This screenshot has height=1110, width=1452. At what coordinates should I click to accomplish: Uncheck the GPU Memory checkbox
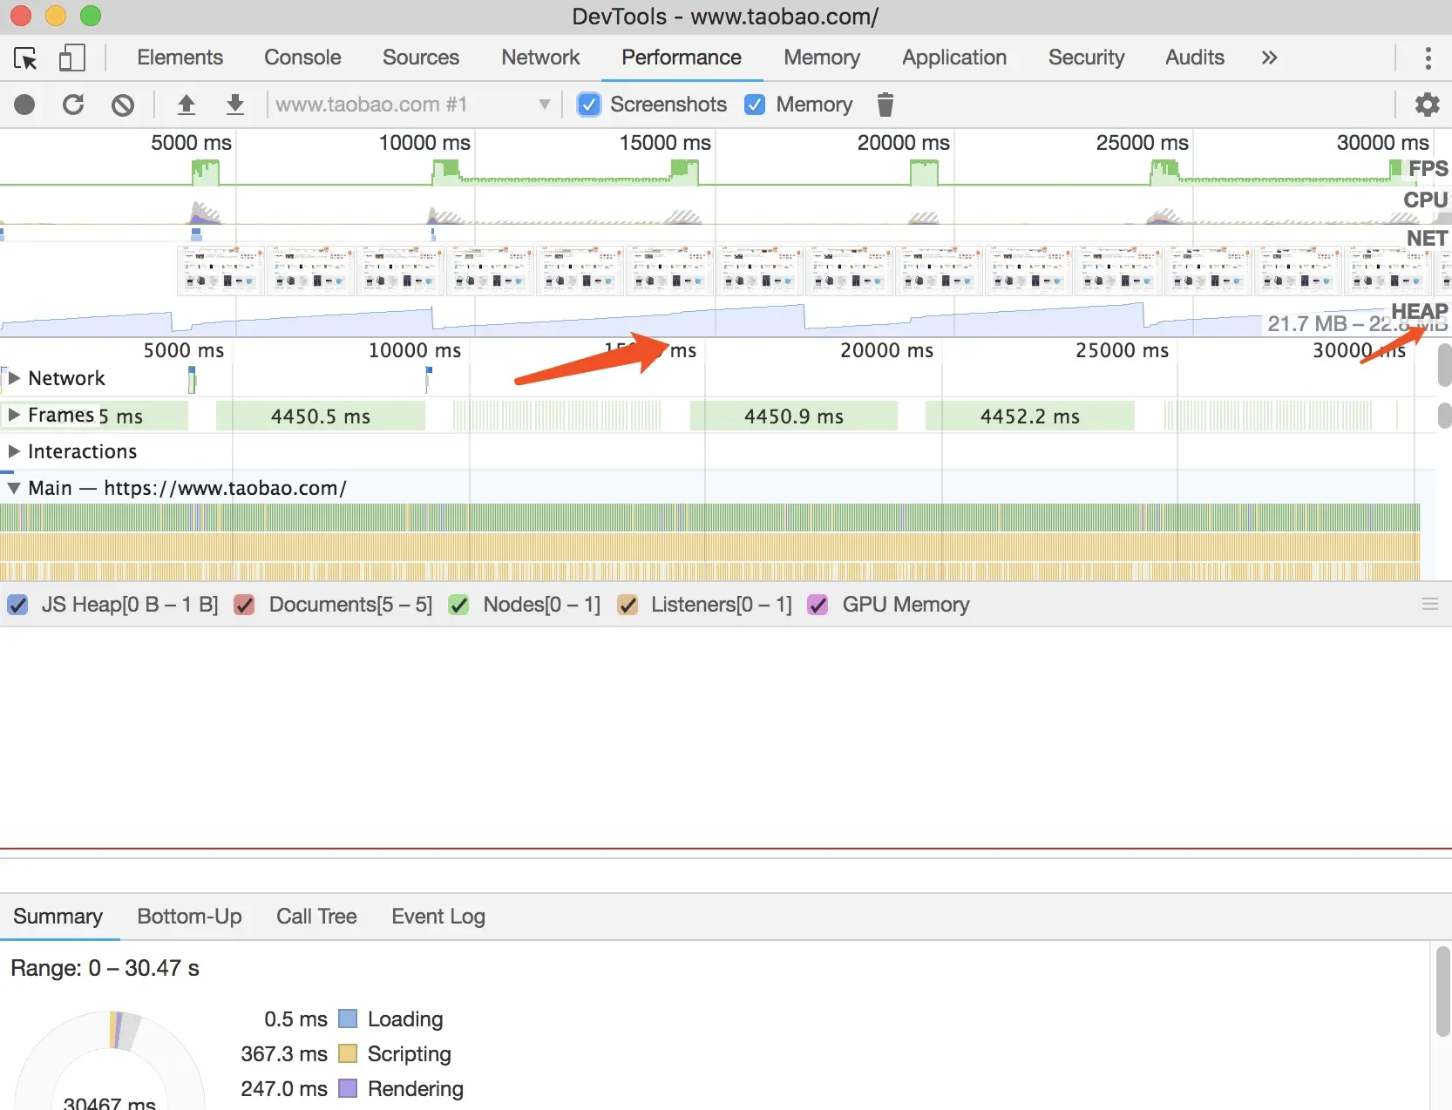tap(818, 605)
